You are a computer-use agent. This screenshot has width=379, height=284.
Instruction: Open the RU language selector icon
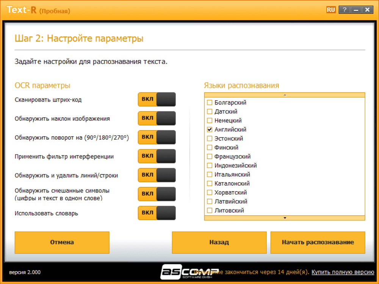331,10
